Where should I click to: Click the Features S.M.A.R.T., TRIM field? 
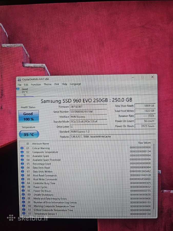113,137
